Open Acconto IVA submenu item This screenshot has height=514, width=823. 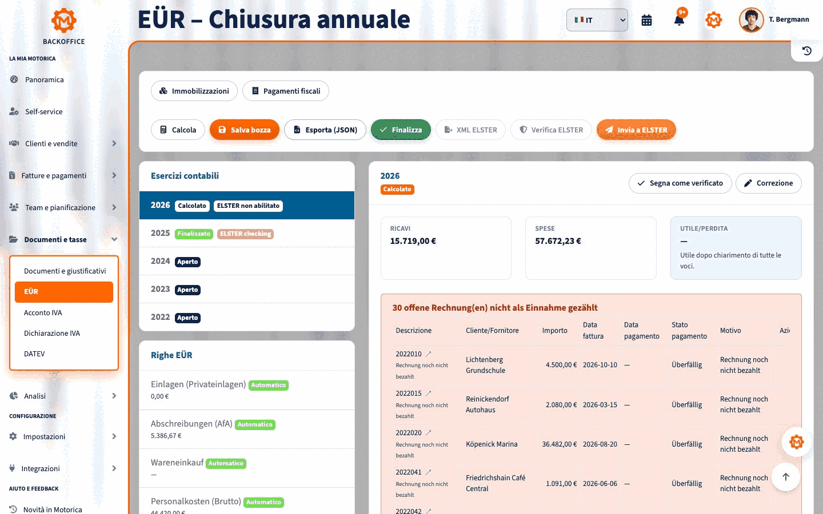tap(64, 312)
